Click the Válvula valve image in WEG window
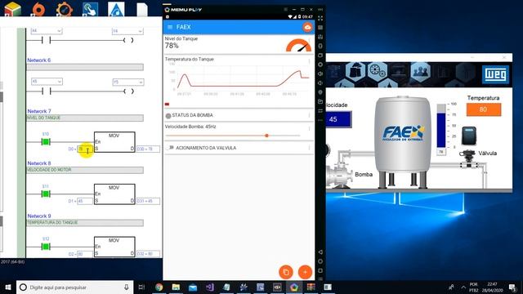Image resolution: width=523 pixels, height=294 pixels. point(468,159)
